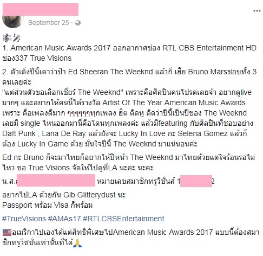Open the #RTLCBSEntertainment hashtag

click(123, 219)
